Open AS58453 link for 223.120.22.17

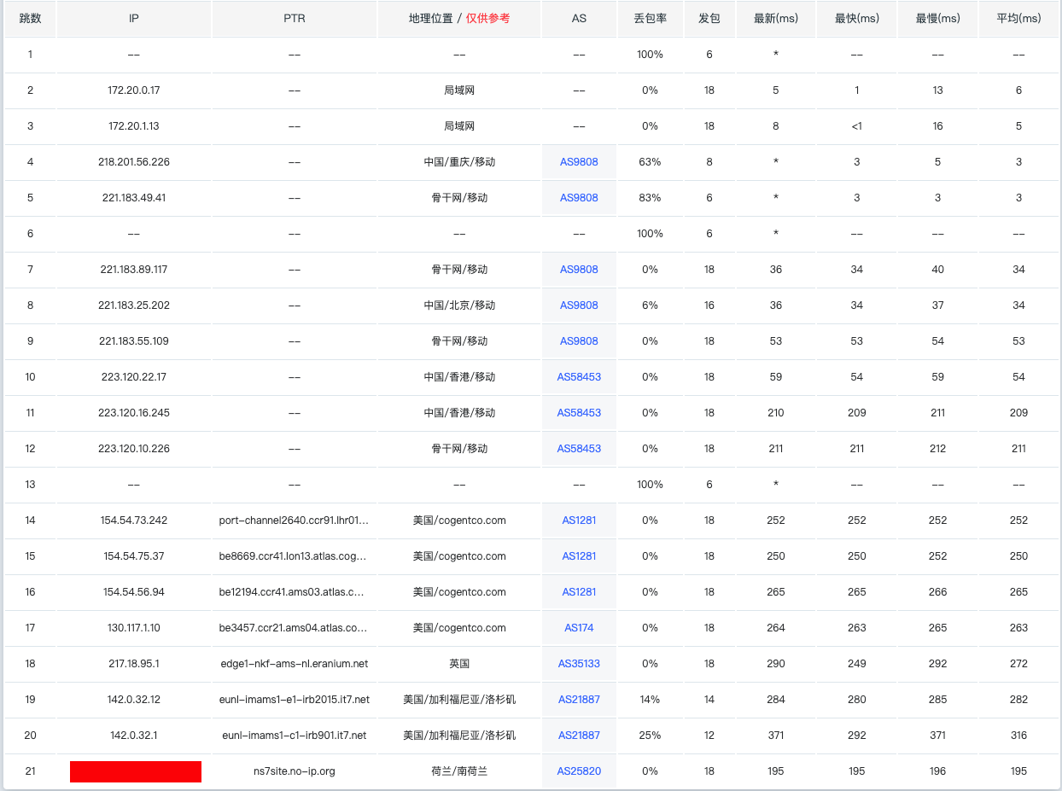tap(579, 377)
